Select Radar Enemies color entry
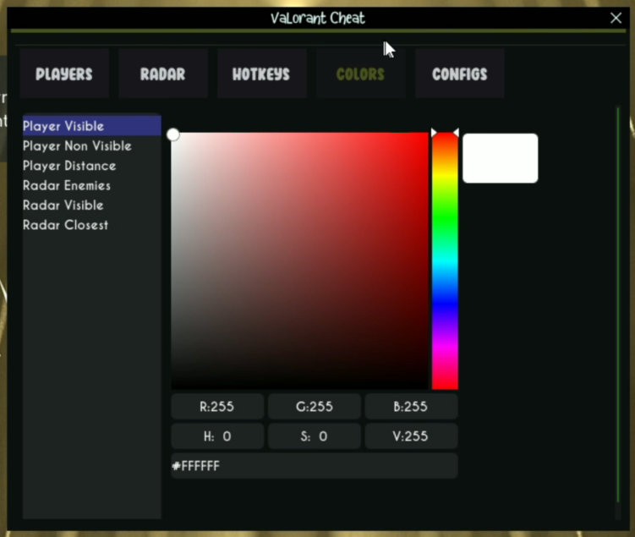 (x=92, y=185)
